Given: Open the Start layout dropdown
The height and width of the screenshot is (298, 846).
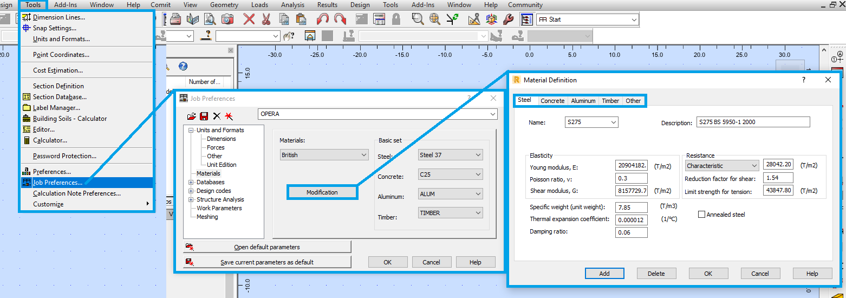Looking at the screenshot, I should (x=634, y=20).
